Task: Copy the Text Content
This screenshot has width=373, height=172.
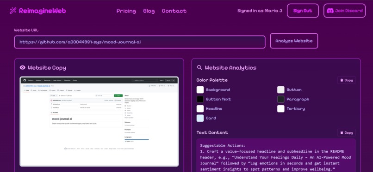Action: click(346, 133)
